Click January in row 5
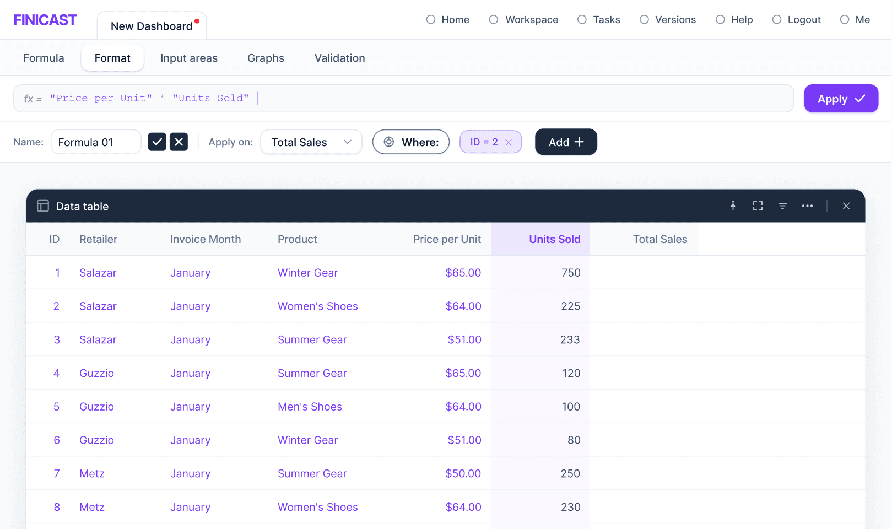The height and width of the screenshot is (529, 892). click(x=190, y=407)
